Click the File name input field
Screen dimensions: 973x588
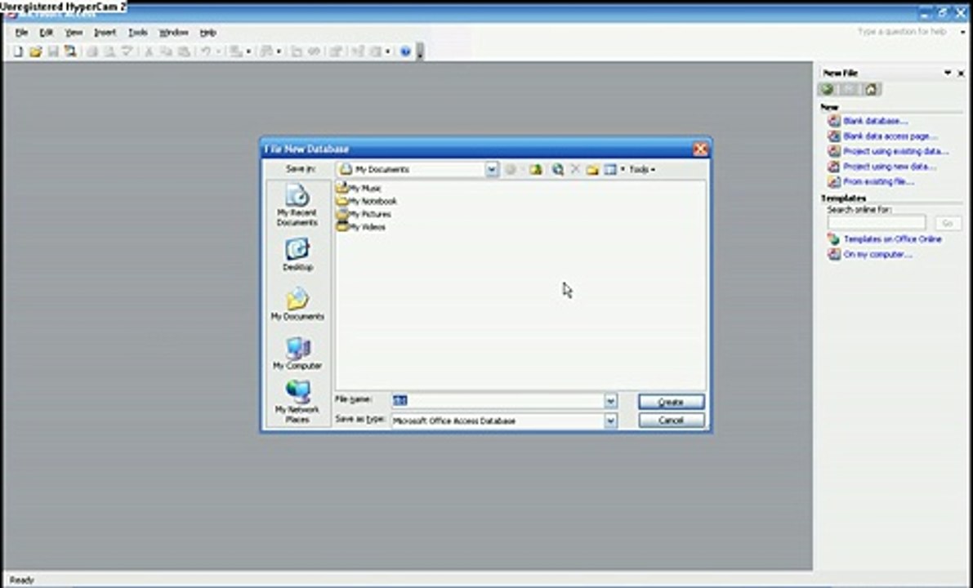[498, 401]
